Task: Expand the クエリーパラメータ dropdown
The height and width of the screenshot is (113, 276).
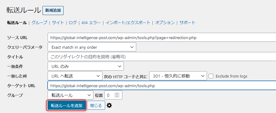Action: coord(92,47)
